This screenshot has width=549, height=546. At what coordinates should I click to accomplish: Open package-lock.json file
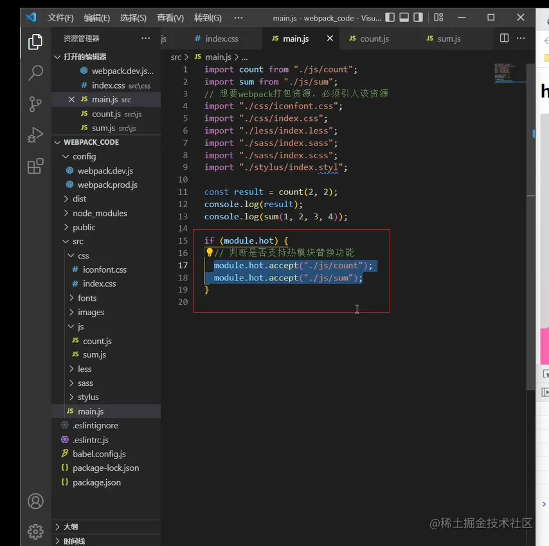click(105, 468)
